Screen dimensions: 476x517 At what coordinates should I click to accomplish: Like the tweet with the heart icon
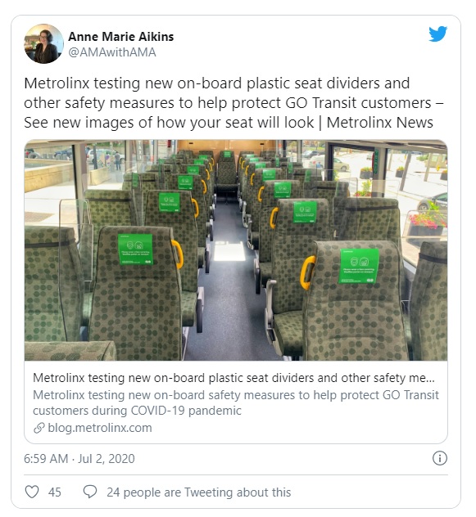coord(32,492)
